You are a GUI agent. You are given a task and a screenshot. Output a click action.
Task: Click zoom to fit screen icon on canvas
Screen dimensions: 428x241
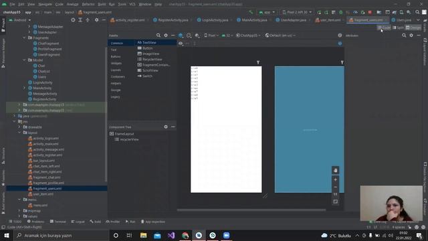pyautogui.click(x=336, y=202)
